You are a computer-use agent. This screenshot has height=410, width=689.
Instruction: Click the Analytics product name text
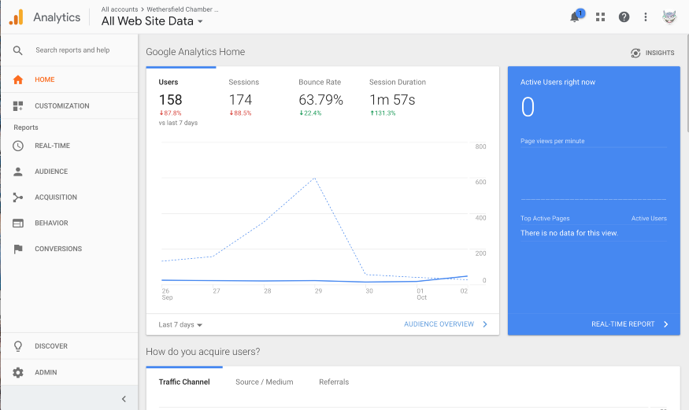(57, 17)
